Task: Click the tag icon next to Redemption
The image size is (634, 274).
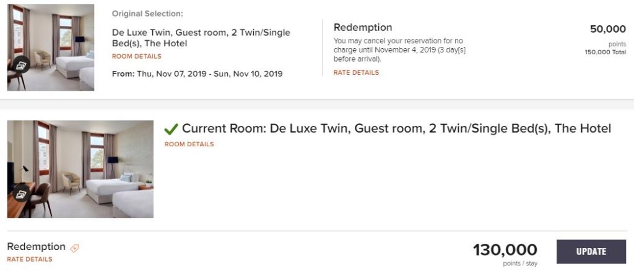Action: 75,248
